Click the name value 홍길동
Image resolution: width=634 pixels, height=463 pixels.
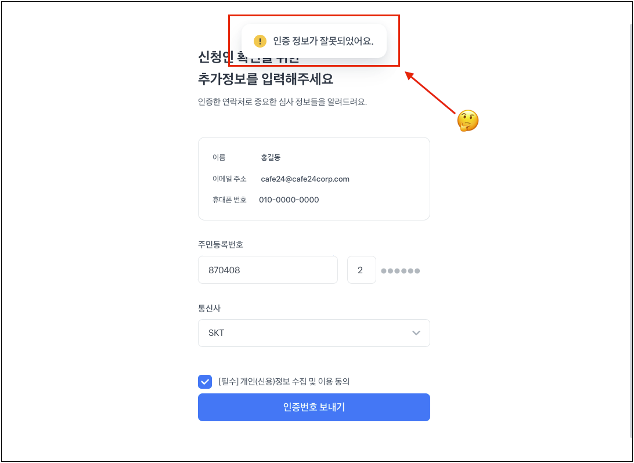click(271, 158)
